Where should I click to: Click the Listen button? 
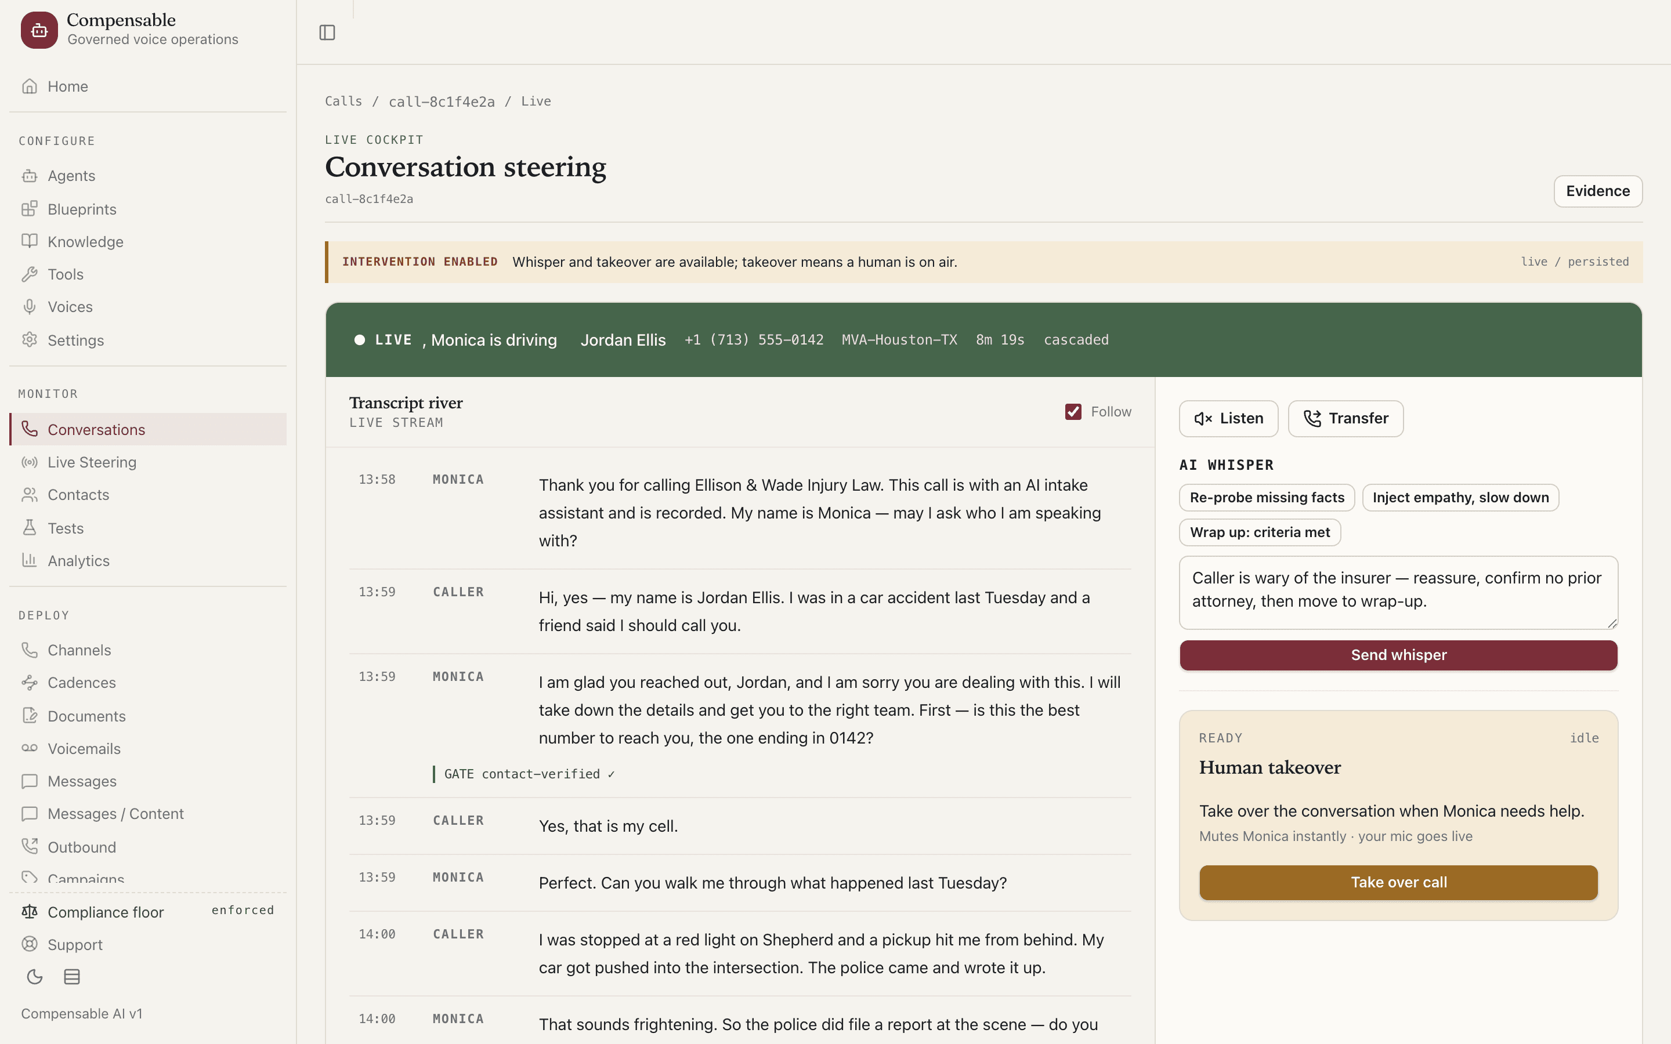click(x=1228, y=418)
